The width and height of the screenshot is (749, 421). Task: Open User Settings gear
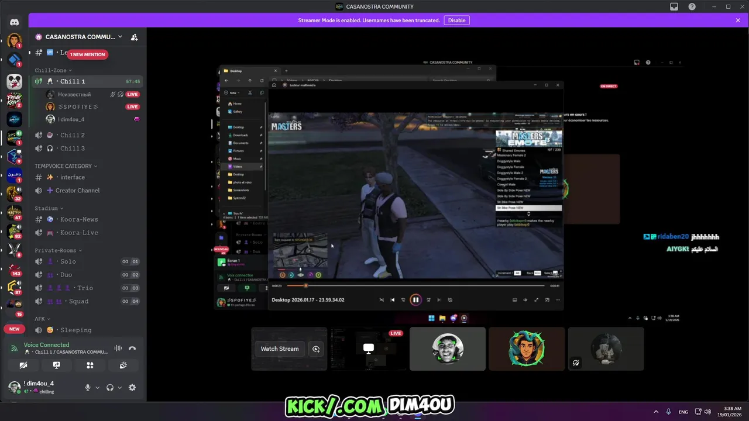pyautogui.click(x=132, y=387)
